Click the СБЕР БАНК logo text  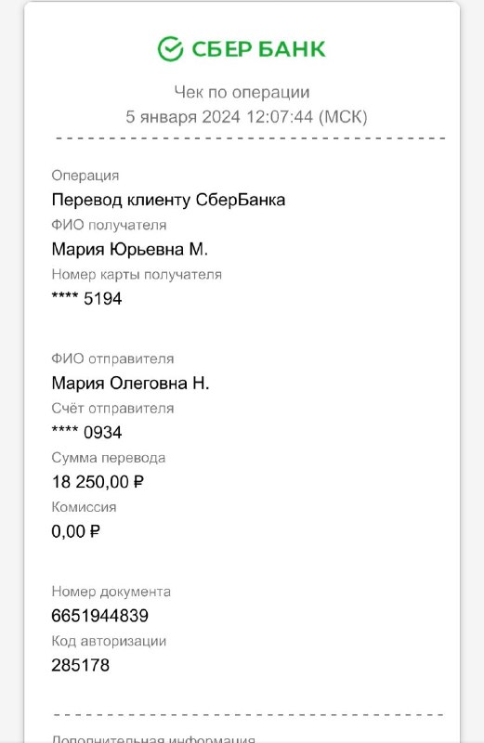pos(258,49)
